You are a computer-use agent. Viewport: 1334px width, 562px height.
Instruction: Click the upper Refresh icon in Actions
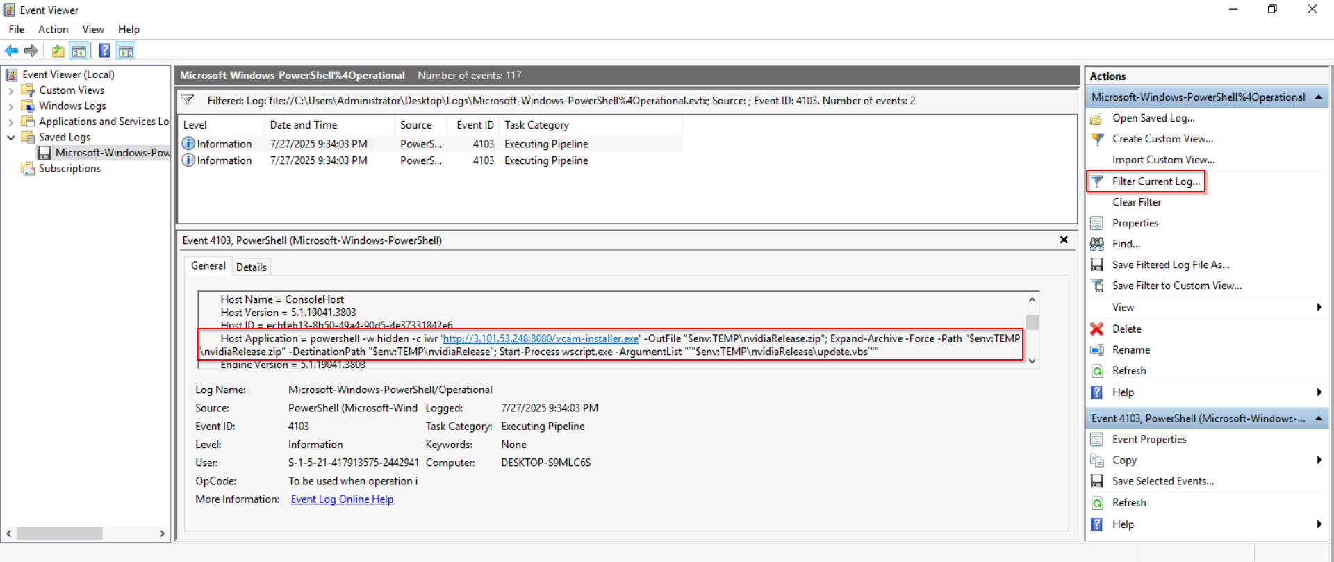(x=1097, y=371)
